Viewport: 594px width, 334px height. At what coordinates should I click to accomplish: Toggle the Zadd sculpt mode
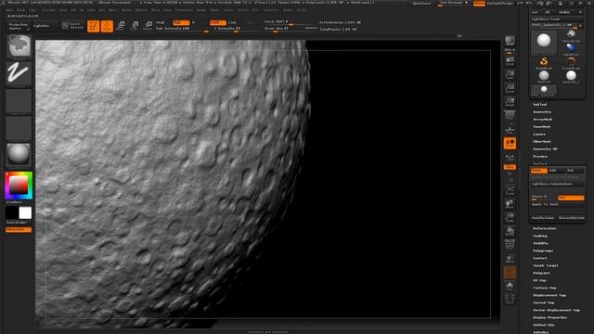tap(218, 22)
